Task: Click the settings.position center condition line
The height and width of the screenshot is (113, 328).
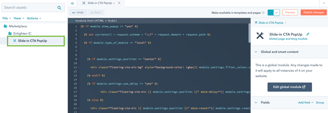Action: (x=124, y=59)
